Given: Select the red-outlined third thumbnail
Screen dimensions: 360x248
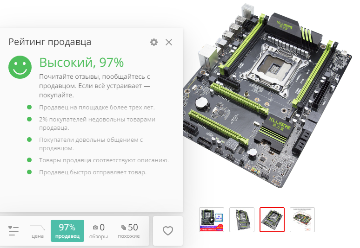Looking at the screenshot, I should 272,220.
